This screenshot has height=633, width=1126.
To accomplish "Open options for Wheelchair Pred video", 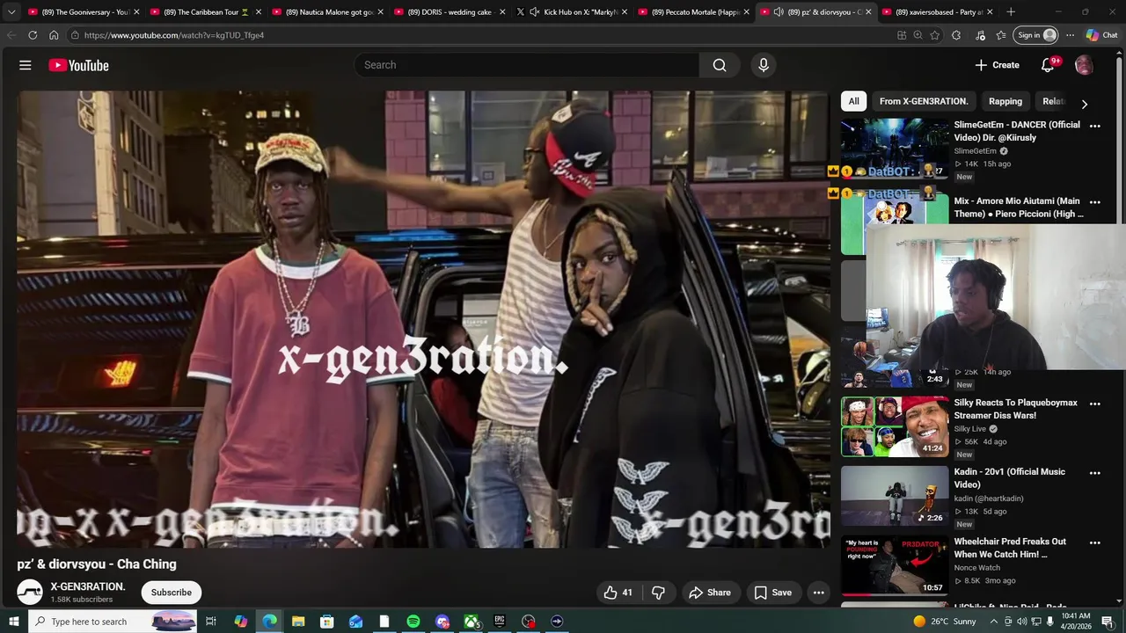I will [x=1095, y=542].
